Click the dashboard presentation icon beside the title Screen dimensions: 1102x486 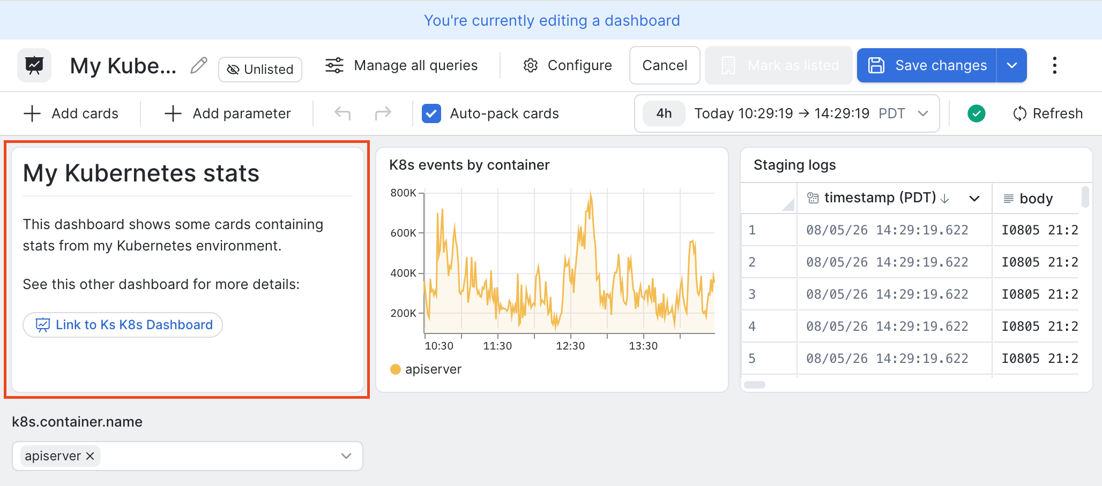click(34, 65)
